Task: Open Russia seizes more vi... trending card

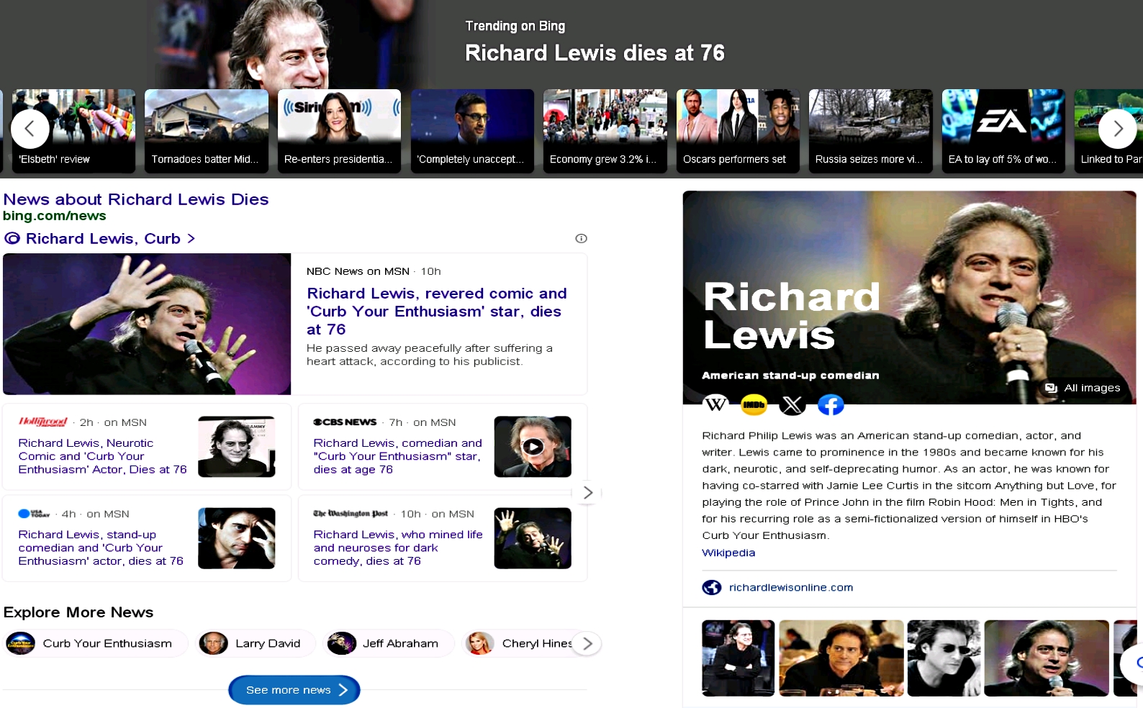Action: tap(871, 131)
